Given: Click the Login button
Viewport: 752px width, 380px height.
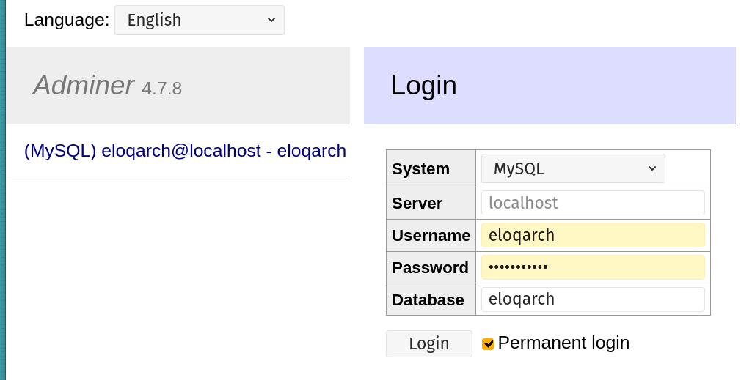Looking at the screenshot, I should 428,343.
